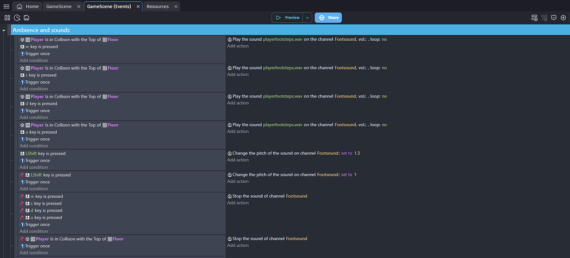Click the grayed-out add sub-event toolbar icon
This screenshot has width=570, height=258.
point(544,17)
